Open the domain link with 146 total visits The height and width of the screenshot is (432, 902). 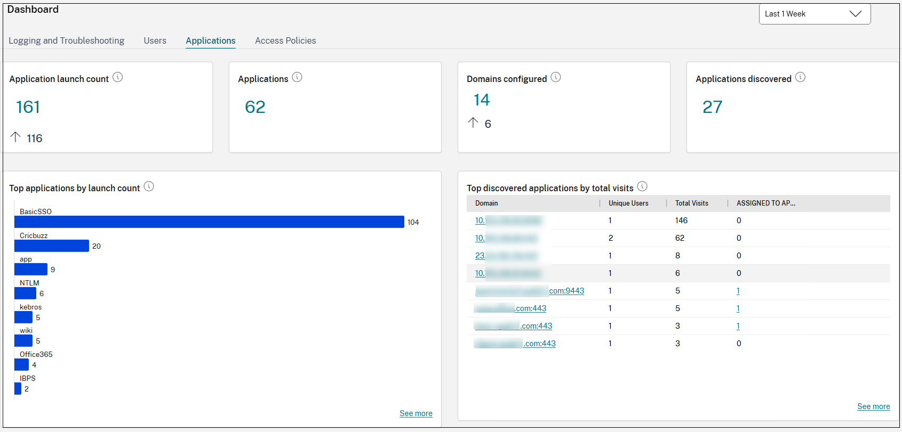tap(508, 221)
